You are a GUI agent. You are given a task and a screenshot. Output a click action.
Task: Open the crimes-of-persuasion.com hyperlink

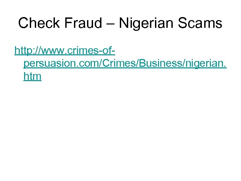click(125, 64)
